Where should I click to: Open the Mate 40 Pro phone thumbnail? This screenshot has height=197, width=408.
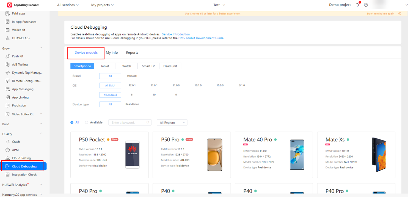pos(297,155)
